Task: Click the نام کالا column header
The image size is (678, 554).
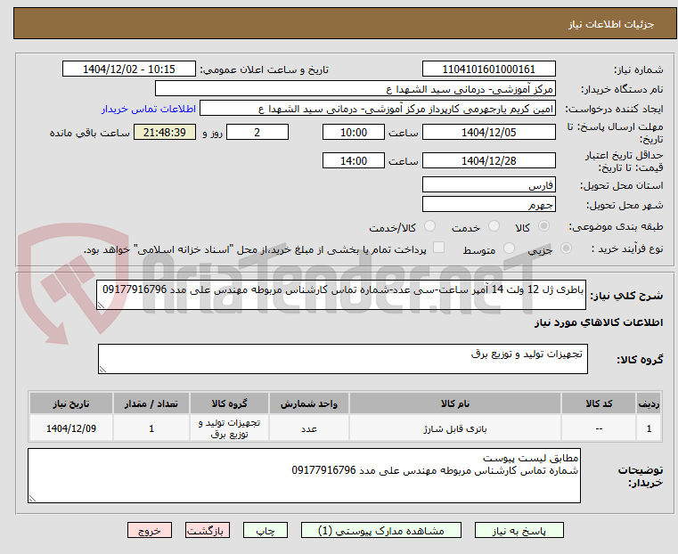Action: coord(455,403)
